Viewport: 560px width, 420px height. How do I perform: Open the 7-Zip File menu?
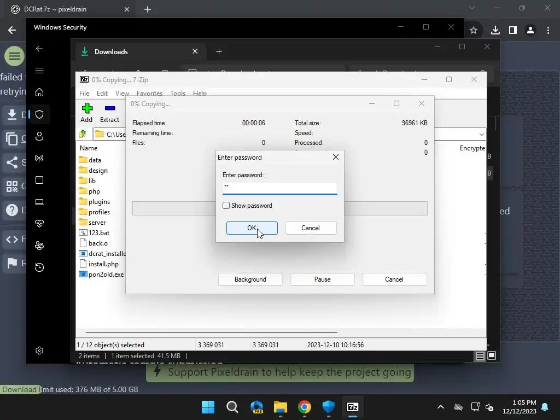click(x=84, y=93)
